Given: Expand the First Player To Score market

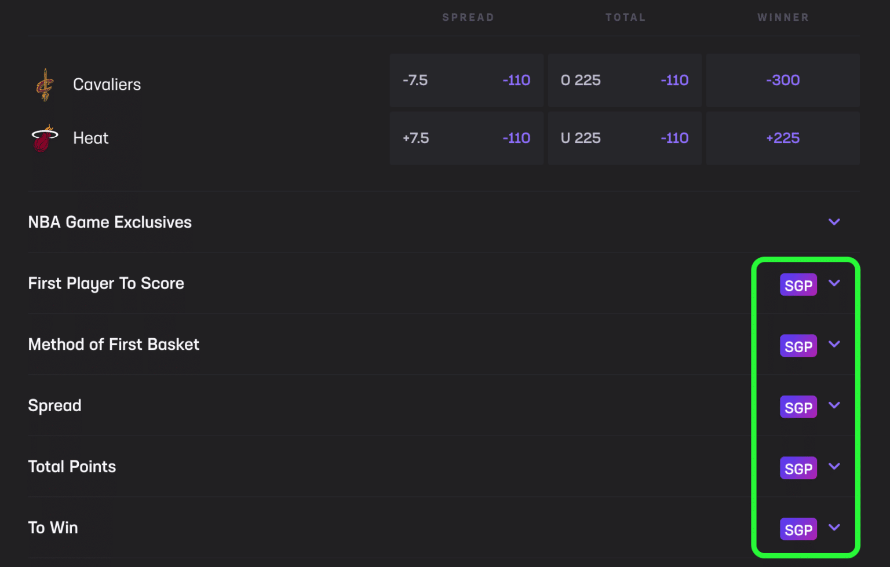Looking at the screenshot, I should click(x=834, y=283).
